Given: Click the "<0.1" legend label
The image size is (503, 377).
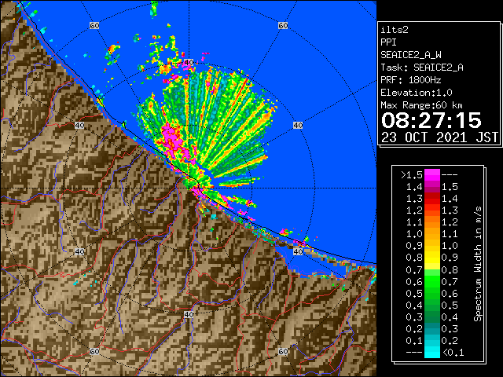Looking at the screenshot, I should tap(453, 353).
